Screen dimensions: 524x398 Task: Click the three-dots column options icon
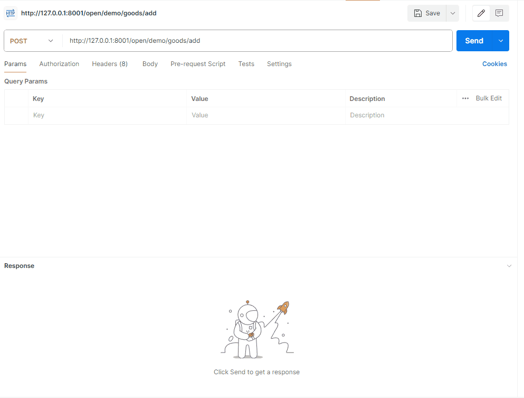pyautogui.click(x=465, y=98)
